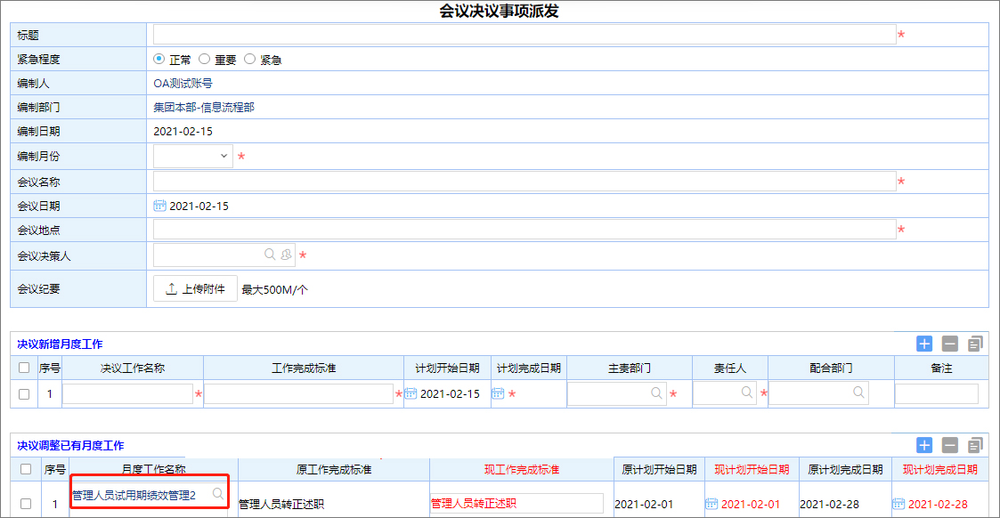1000x518 pixels.
Task: Click the minus icon to delete selected row
Action: click(x=950, y=344)
